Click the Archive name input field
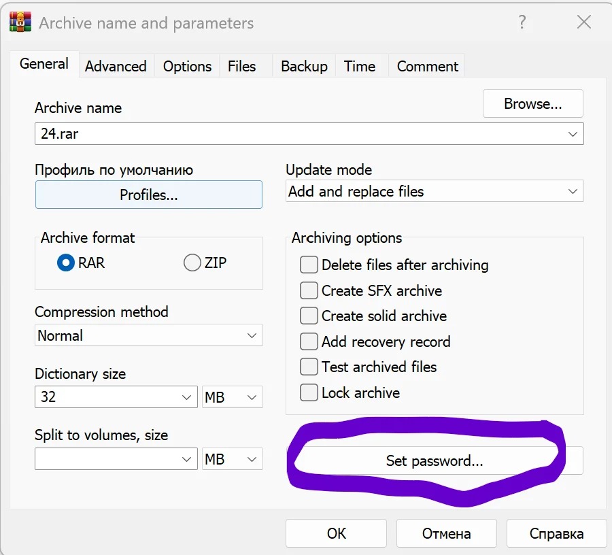This screenshot has width=612, height=555. [x=309, y=134]
